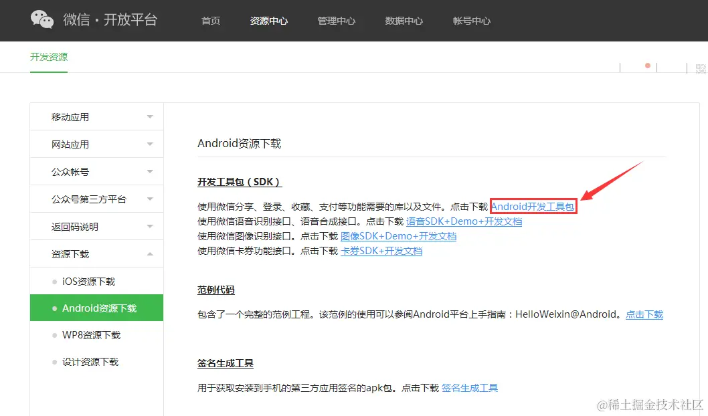Click the 开发工具包（SDK） section heading

(x=240, y=182)
